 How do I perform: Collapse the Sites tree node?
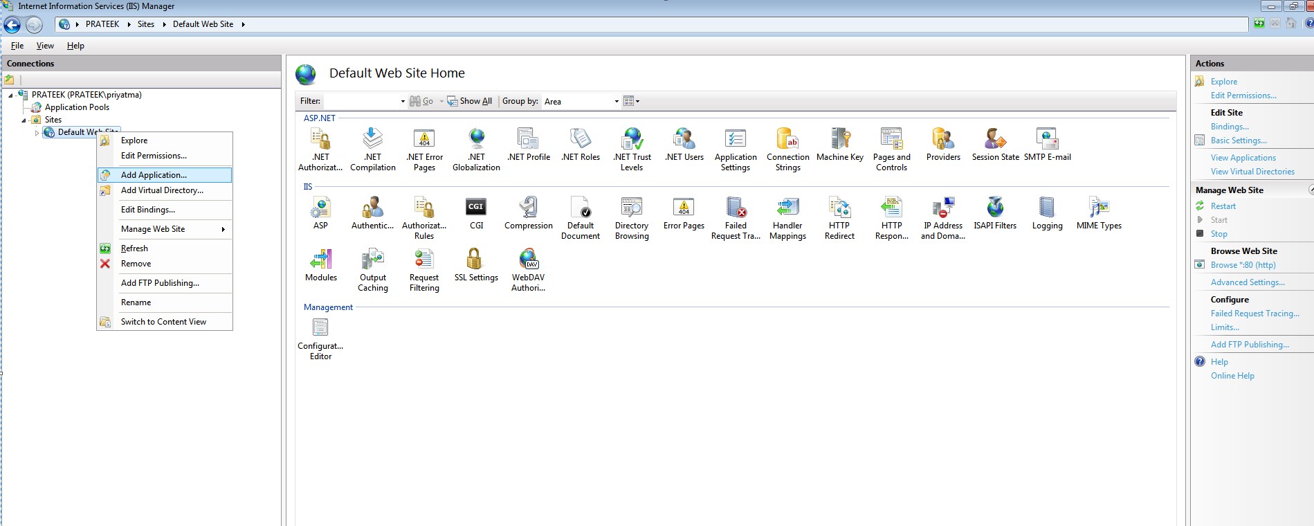click(x=24, y=120)
